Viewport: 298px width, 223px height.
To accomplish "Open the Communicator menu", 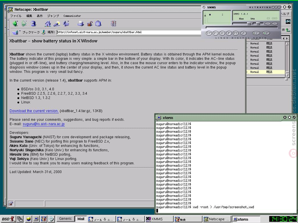I will point(72,16).
